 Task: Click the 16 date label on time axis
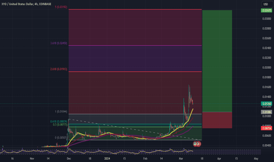click(12, 158)
